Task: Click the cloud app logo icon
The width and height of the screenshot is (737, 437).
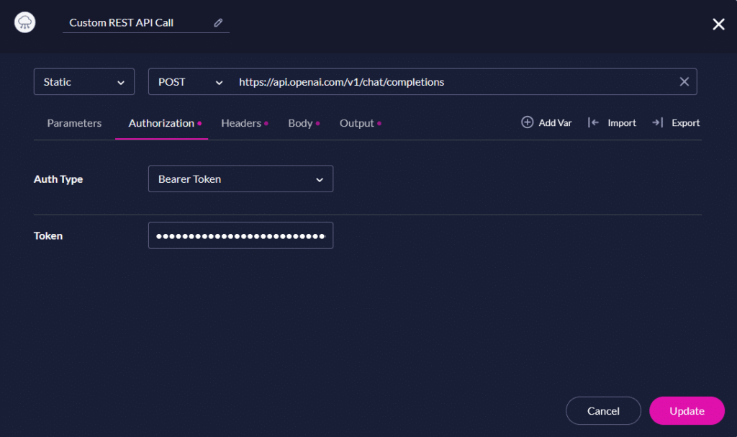Action: click(25, 22)
